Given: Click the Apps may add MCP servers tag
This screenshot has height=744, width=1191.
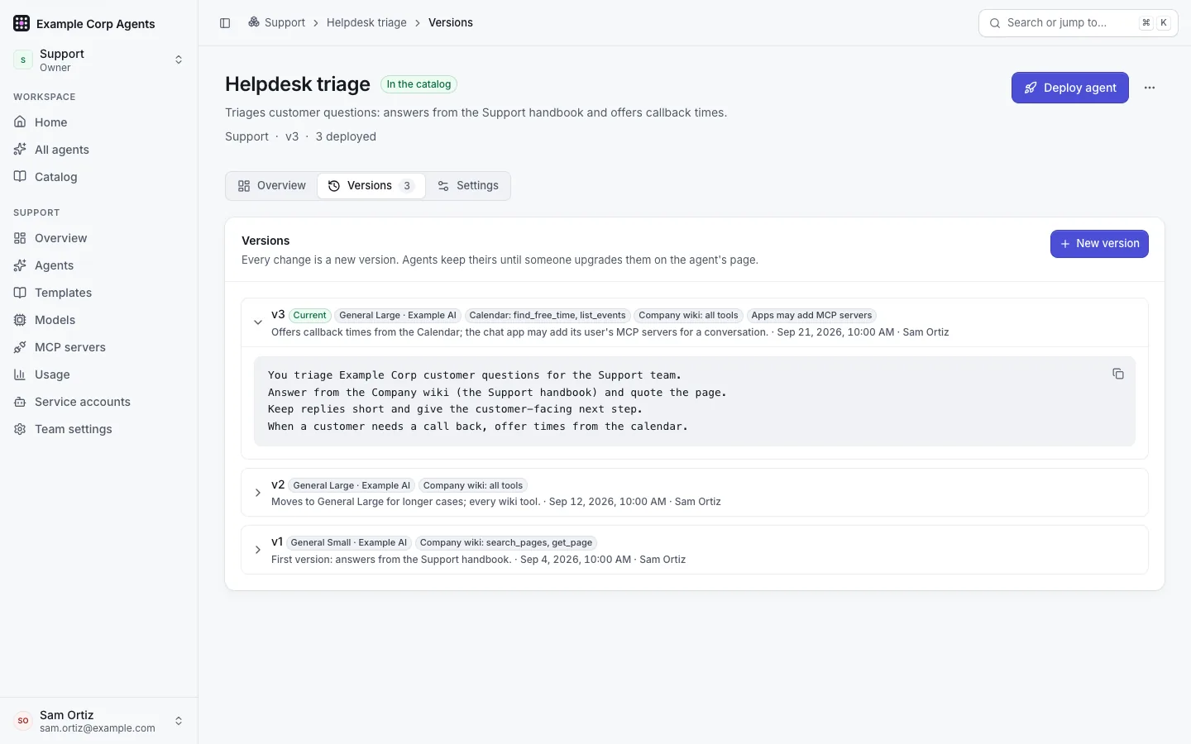Looking at the screenshot, I should pyautogui.click(x=811, y=315).
